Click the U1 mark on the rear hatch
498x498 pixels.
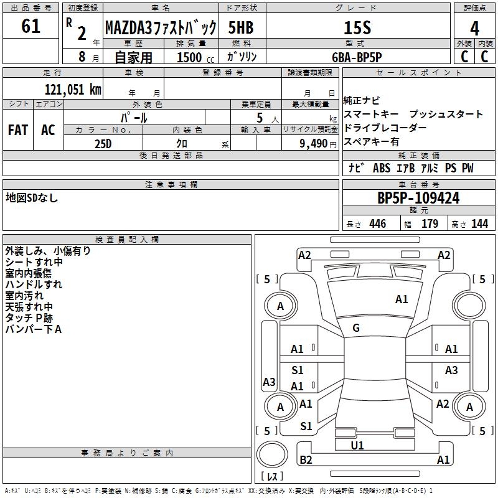[357, 445]
